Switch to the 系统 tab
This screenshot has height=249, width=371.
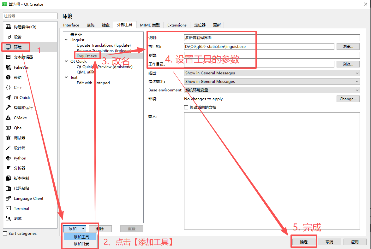click(91, 25)
